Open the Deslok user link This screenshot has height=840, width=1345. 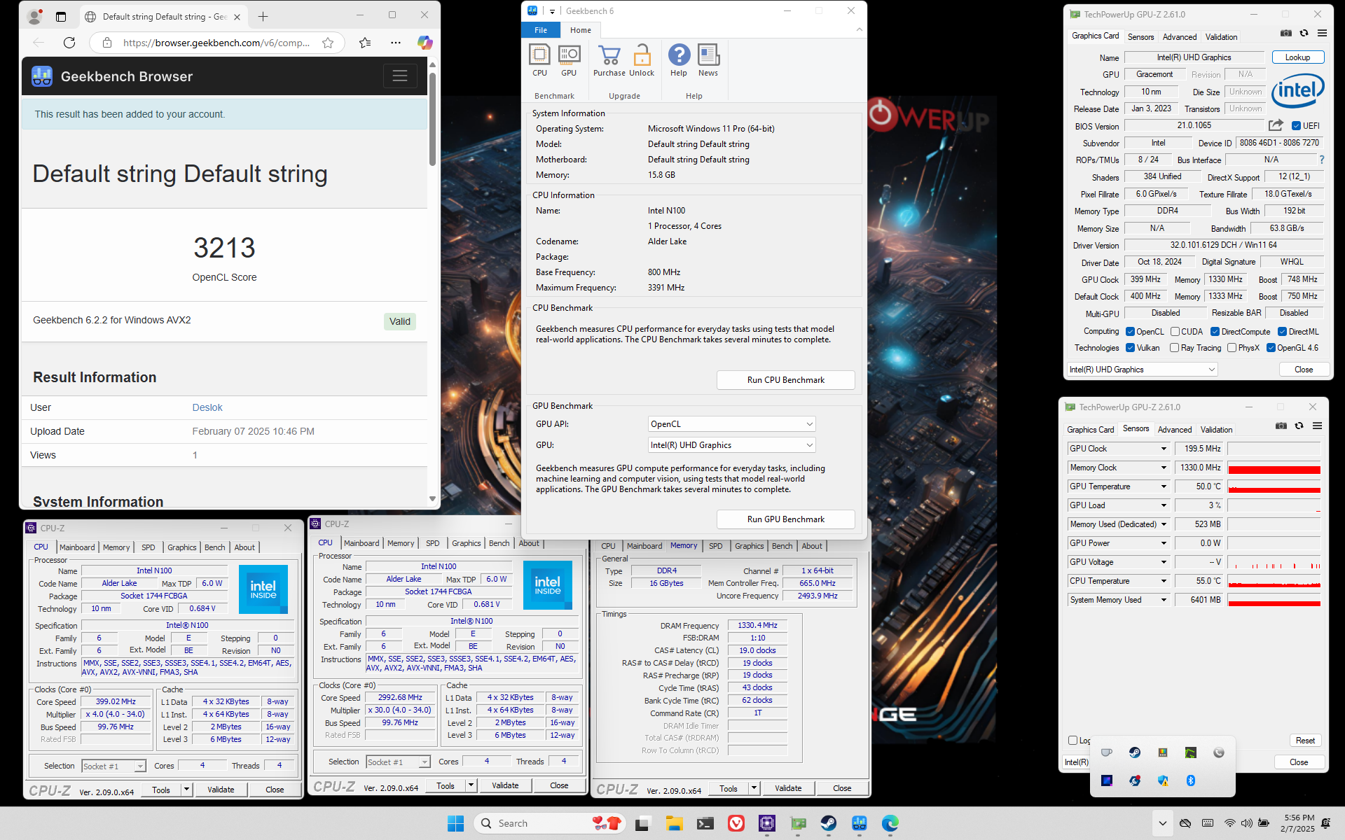[x=207, y=407]
